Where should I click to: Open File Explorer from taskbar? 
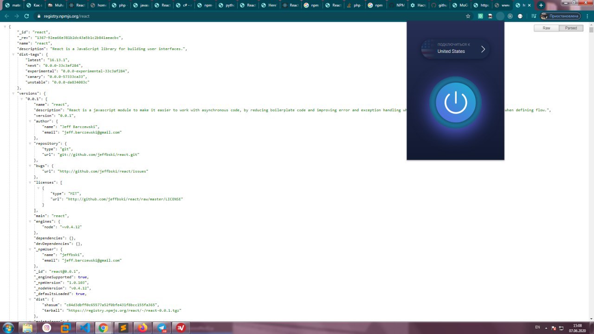click(x=28, y=328)
